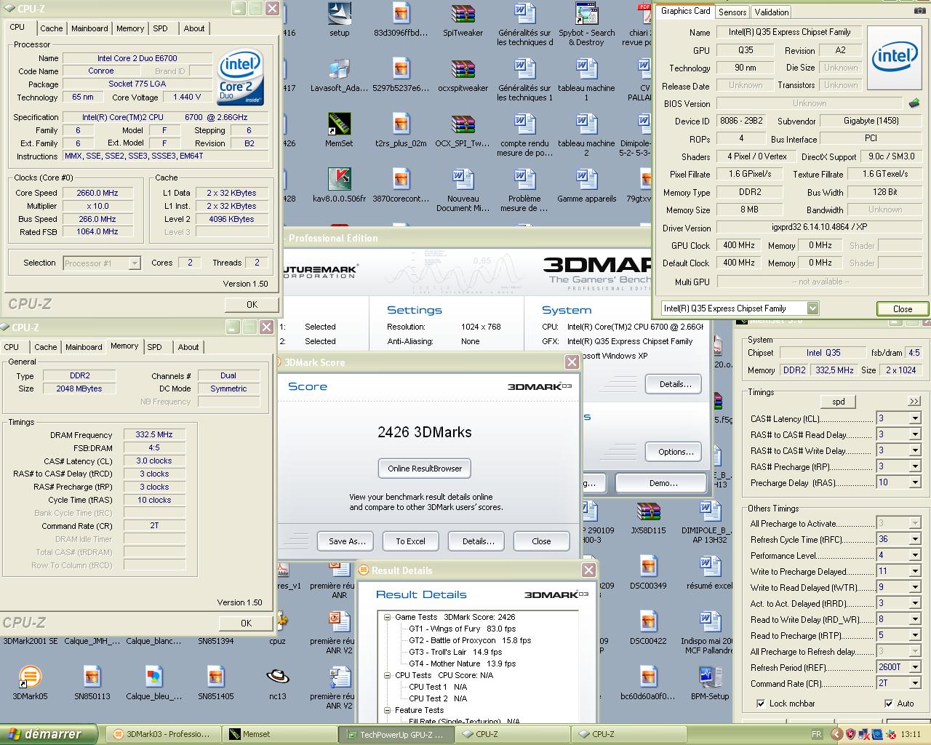Open Mainboard tab in top CPU-Z window

point(89,28)
